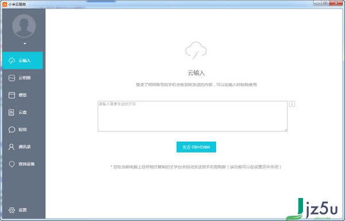Click the cloud icon beside 云输入
Screen dimensions: 345x221
point(11,60)
